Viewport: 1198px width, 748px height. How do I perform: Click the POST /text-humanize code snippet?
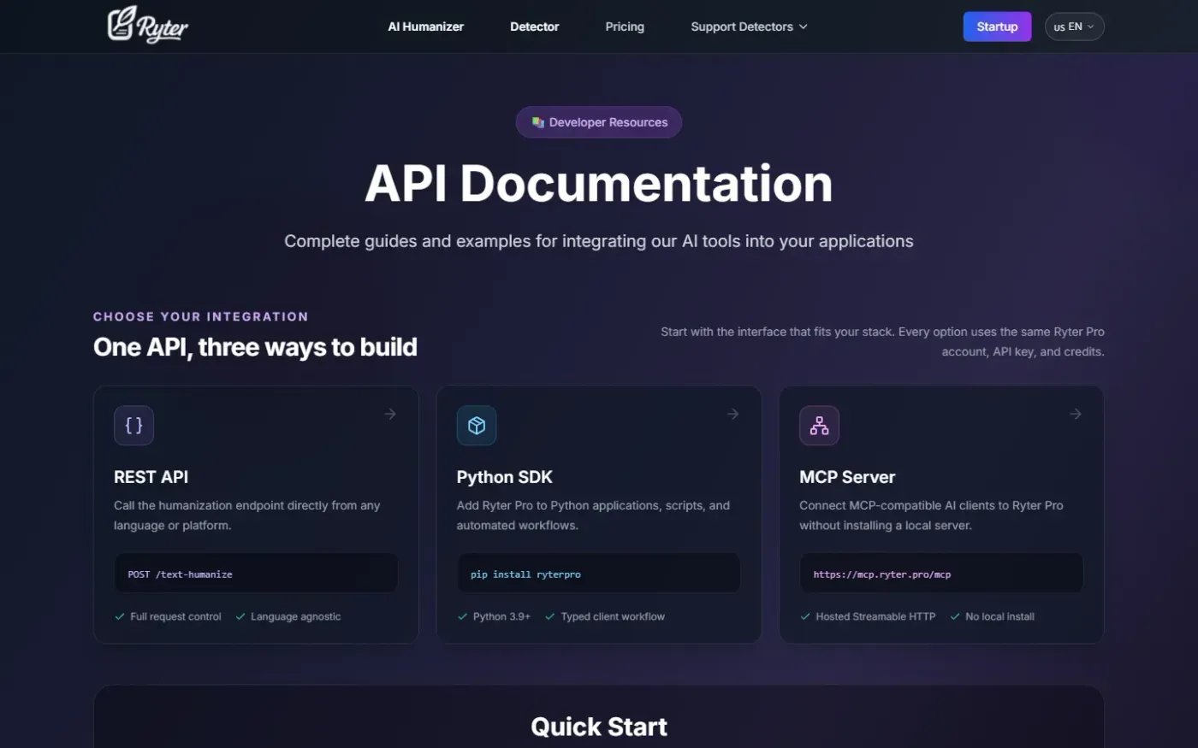point(256,574)
